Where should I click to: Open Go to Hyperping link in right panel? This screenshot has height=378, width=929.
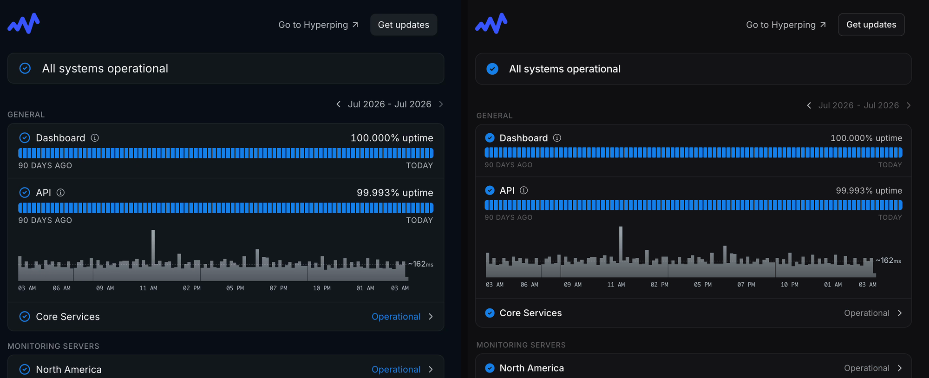786,25
